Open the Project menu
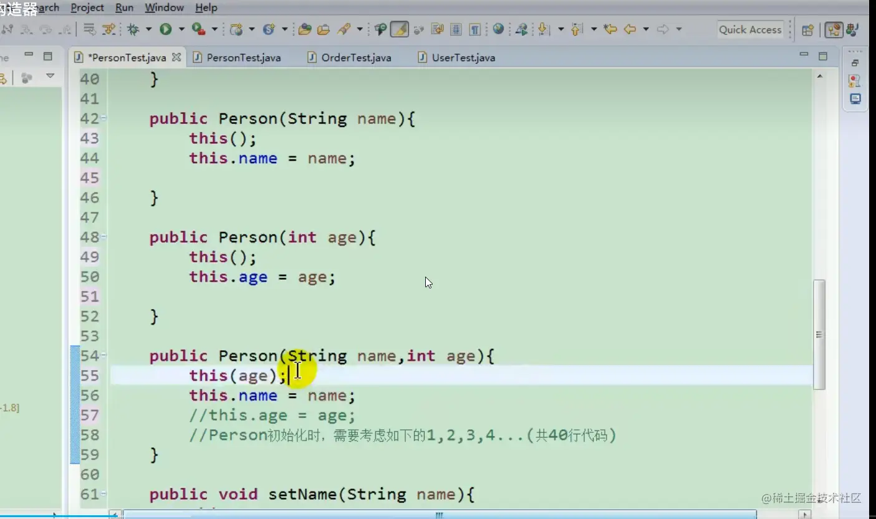The image size is (876, 519). 87,7
